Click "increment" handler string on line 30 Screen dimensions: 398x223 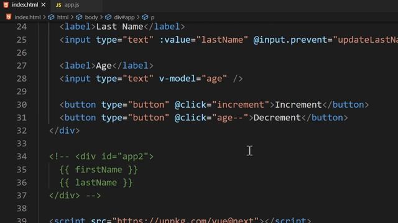tap(241, 105)
